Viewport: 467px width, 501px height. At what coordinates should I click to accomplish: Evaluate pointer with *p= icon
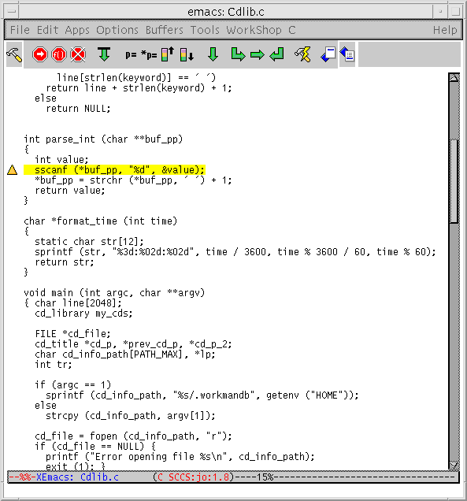[x=149, y=55]
